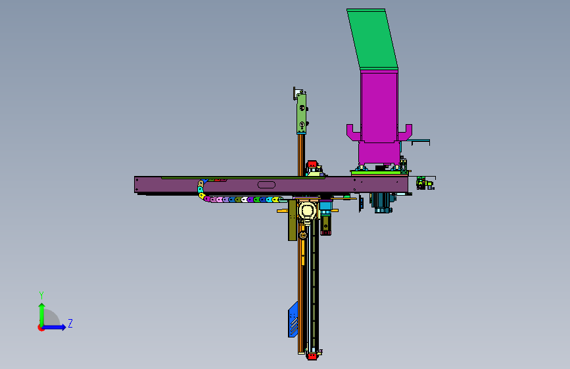This screenshot has width=570, height=369.
Task: Select the teal motor under the beam
Action: point(382,203)
